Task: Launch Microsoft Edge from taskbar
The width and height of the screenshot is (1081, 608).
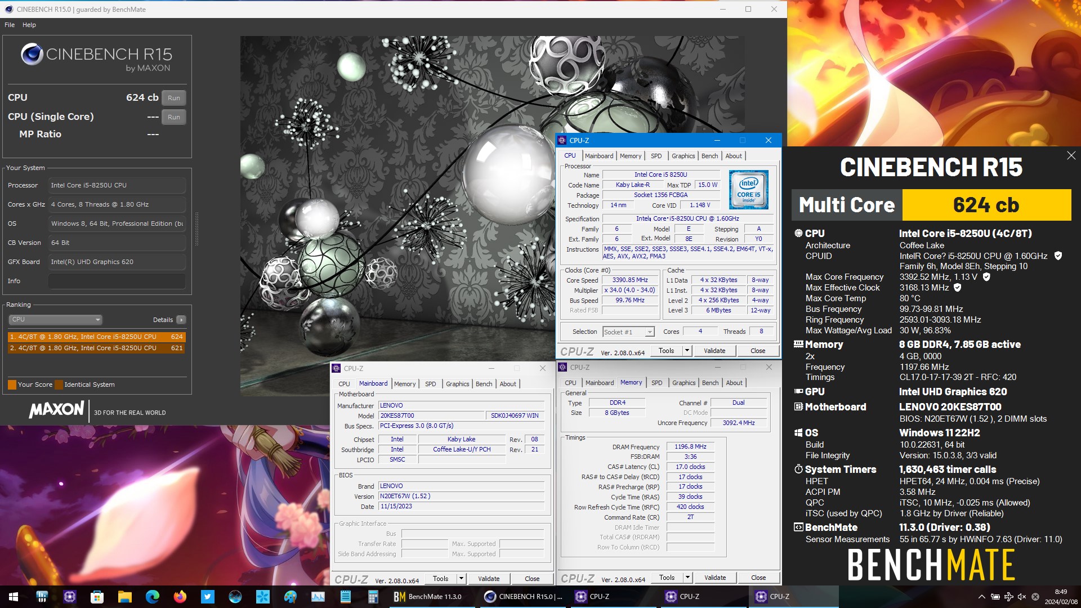Action: pyautogui.click(x=152, y=597)
